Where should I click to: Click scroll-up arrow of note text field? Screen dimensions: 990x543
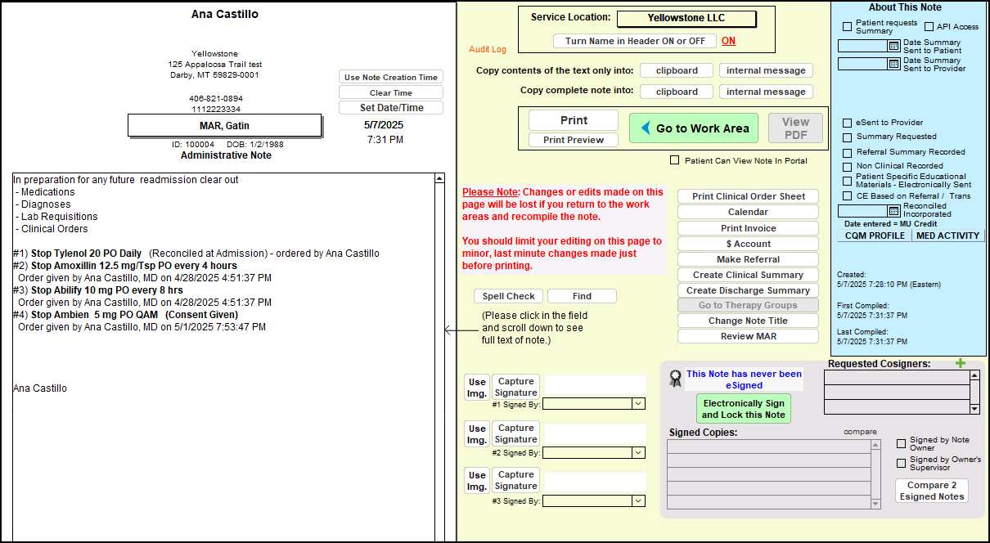pyautogui.click(x=439, y=178)
